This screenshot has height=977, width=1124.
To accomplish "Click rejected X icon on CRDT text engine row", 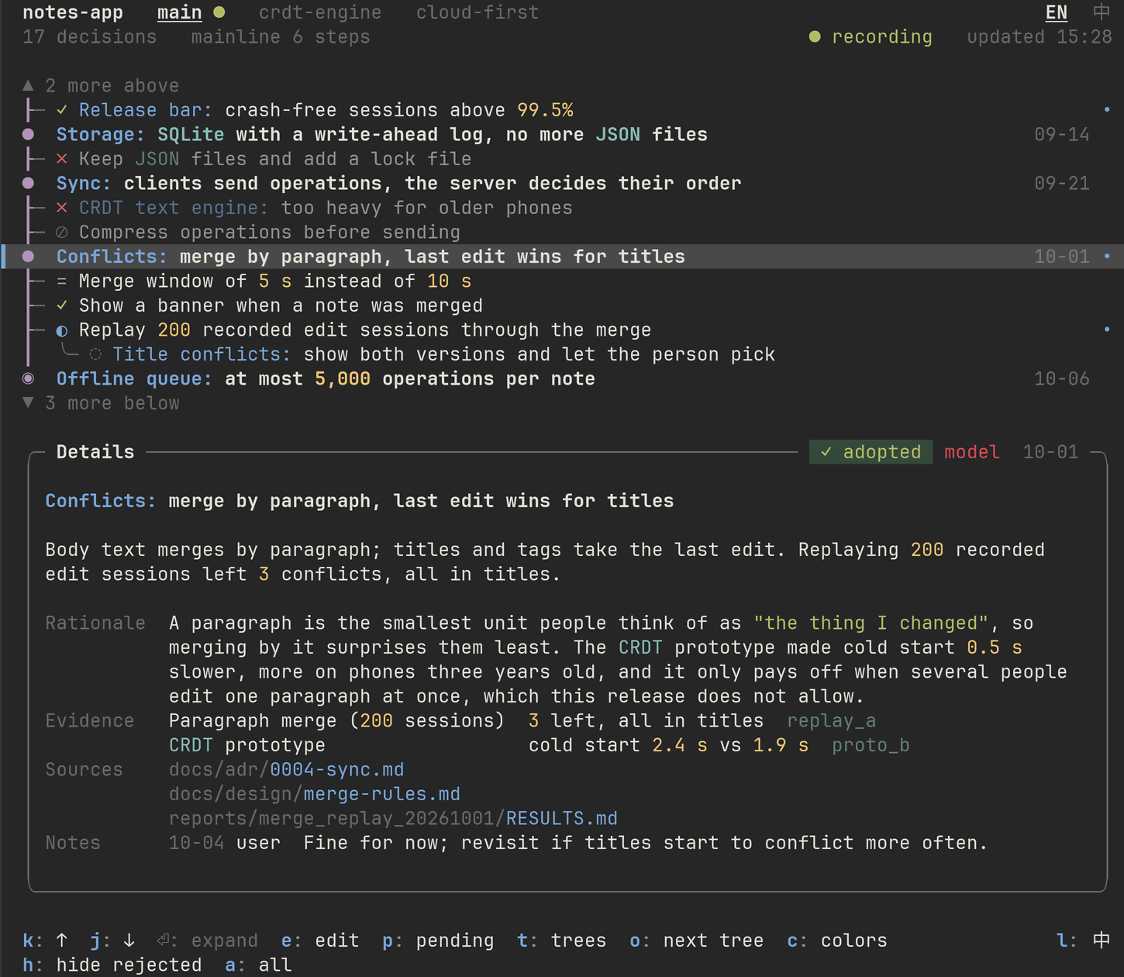I will tap(62, 208).
